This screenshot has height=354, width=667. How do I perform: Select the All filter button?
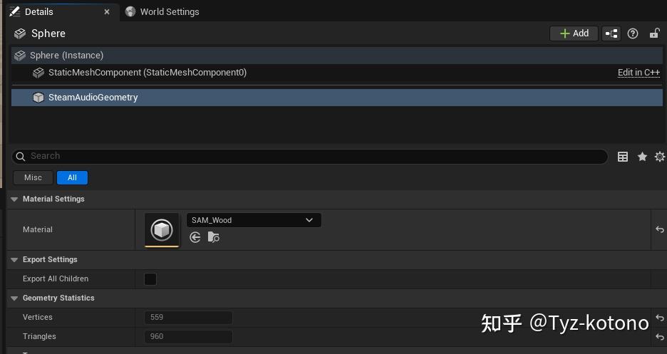(72, 177)
